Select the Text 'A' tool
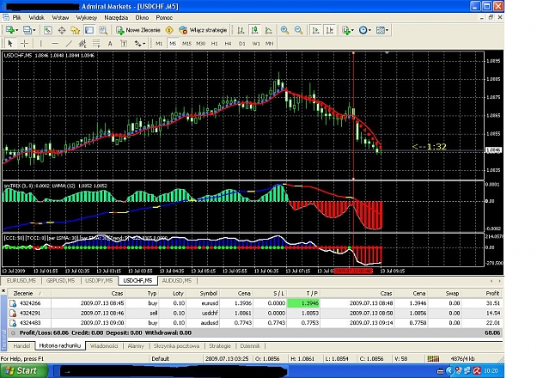This screenshot has width=537, height=378. (110, 44)
